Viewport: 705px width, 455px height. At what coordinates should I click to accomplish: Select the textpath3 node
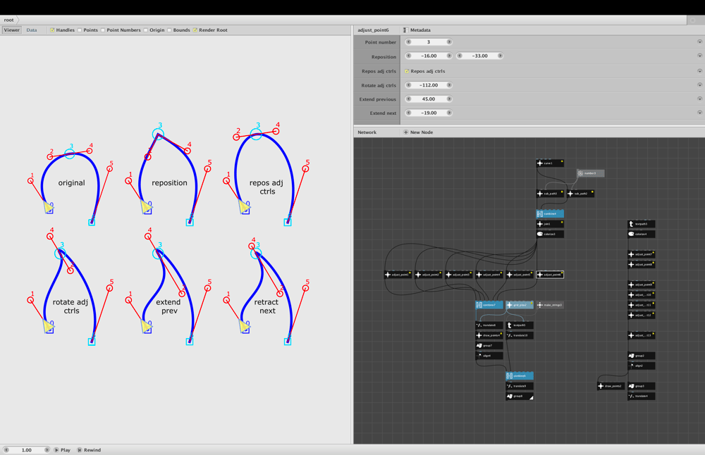pos(642,224)
